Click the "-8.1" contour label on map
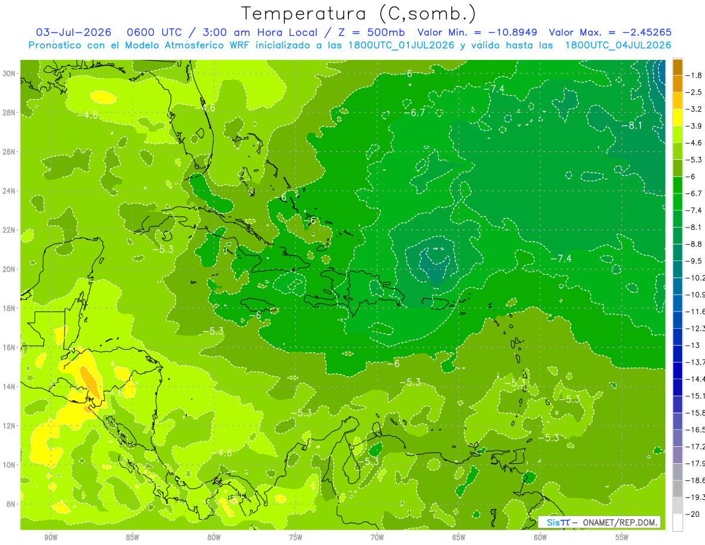 coord(632,125)
